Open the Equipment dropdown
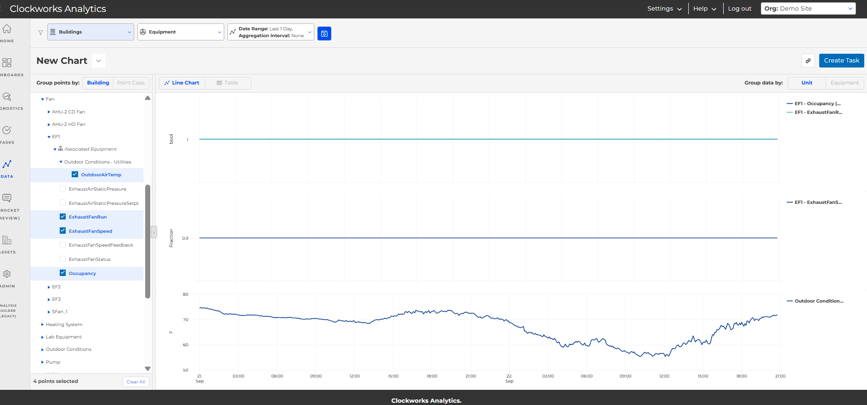The width and height of the screenshot is (867, 405). (x=181, y=32)
